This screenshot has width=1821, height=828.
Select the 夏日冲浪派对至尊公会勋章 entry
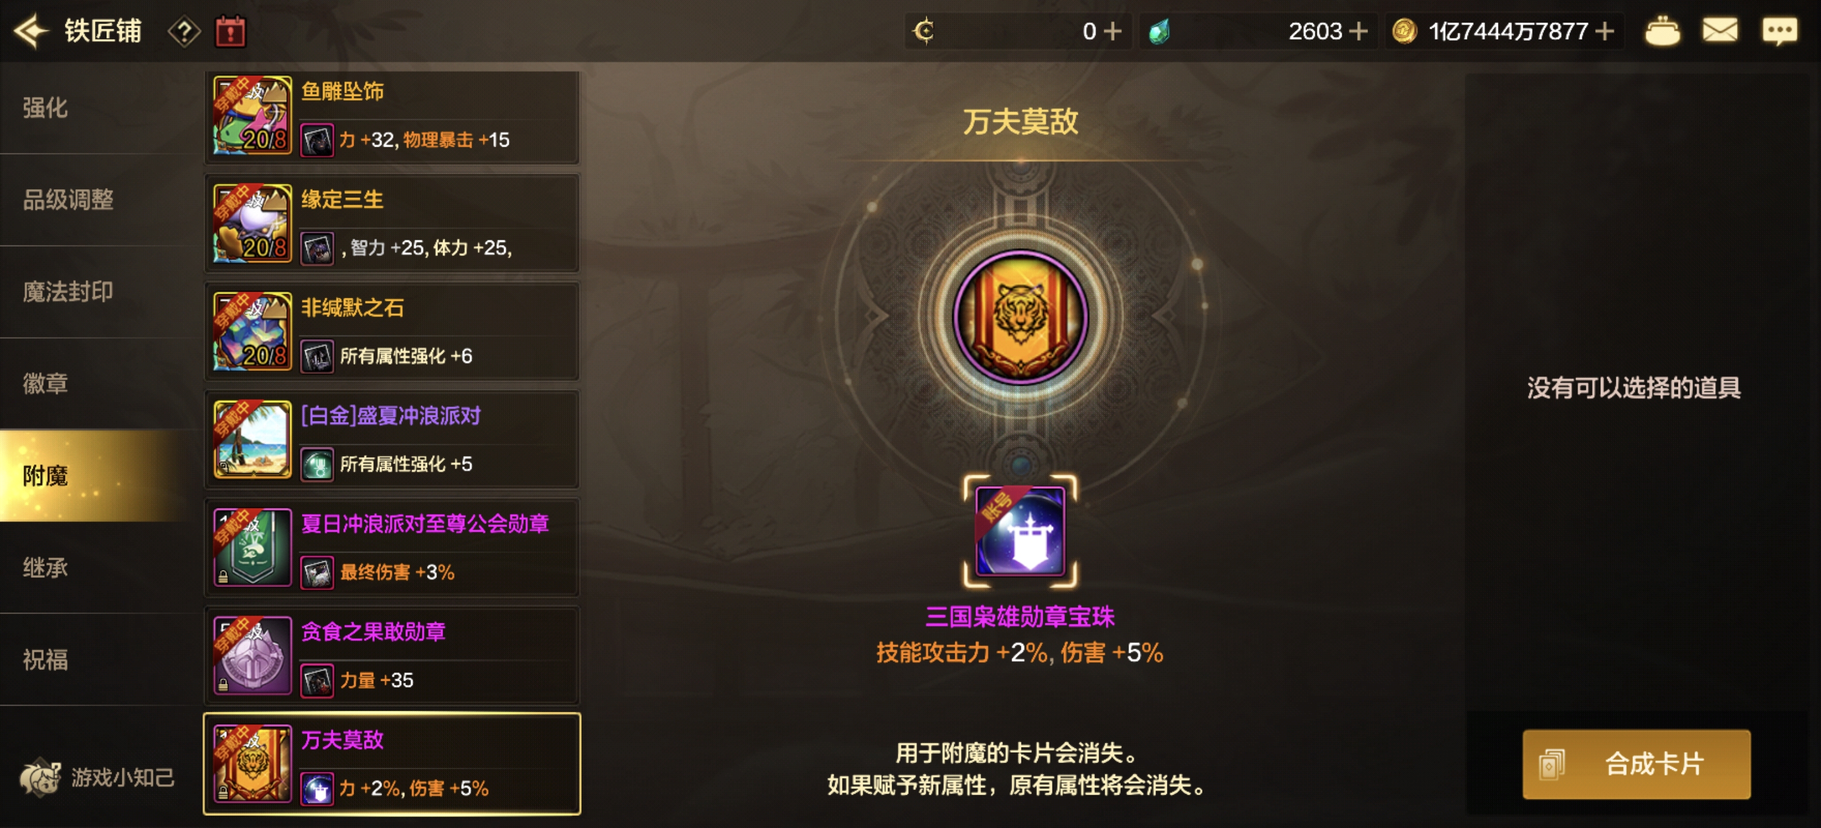[x=393, y=548]
